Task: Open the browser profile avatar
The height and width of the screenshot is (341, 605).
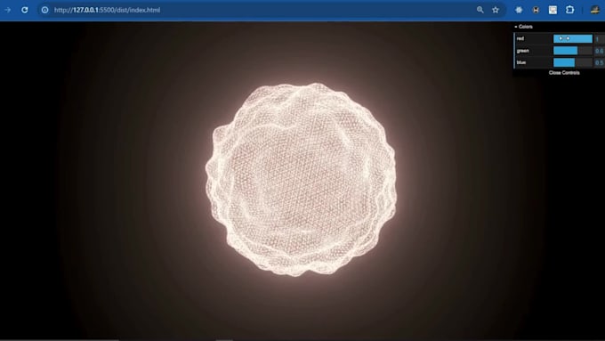Action: point(594,10)
